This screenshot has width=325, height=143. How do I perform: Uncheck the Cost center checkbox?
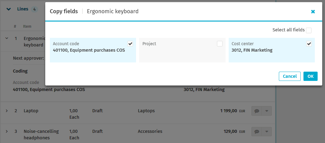(x=309, y=44)
